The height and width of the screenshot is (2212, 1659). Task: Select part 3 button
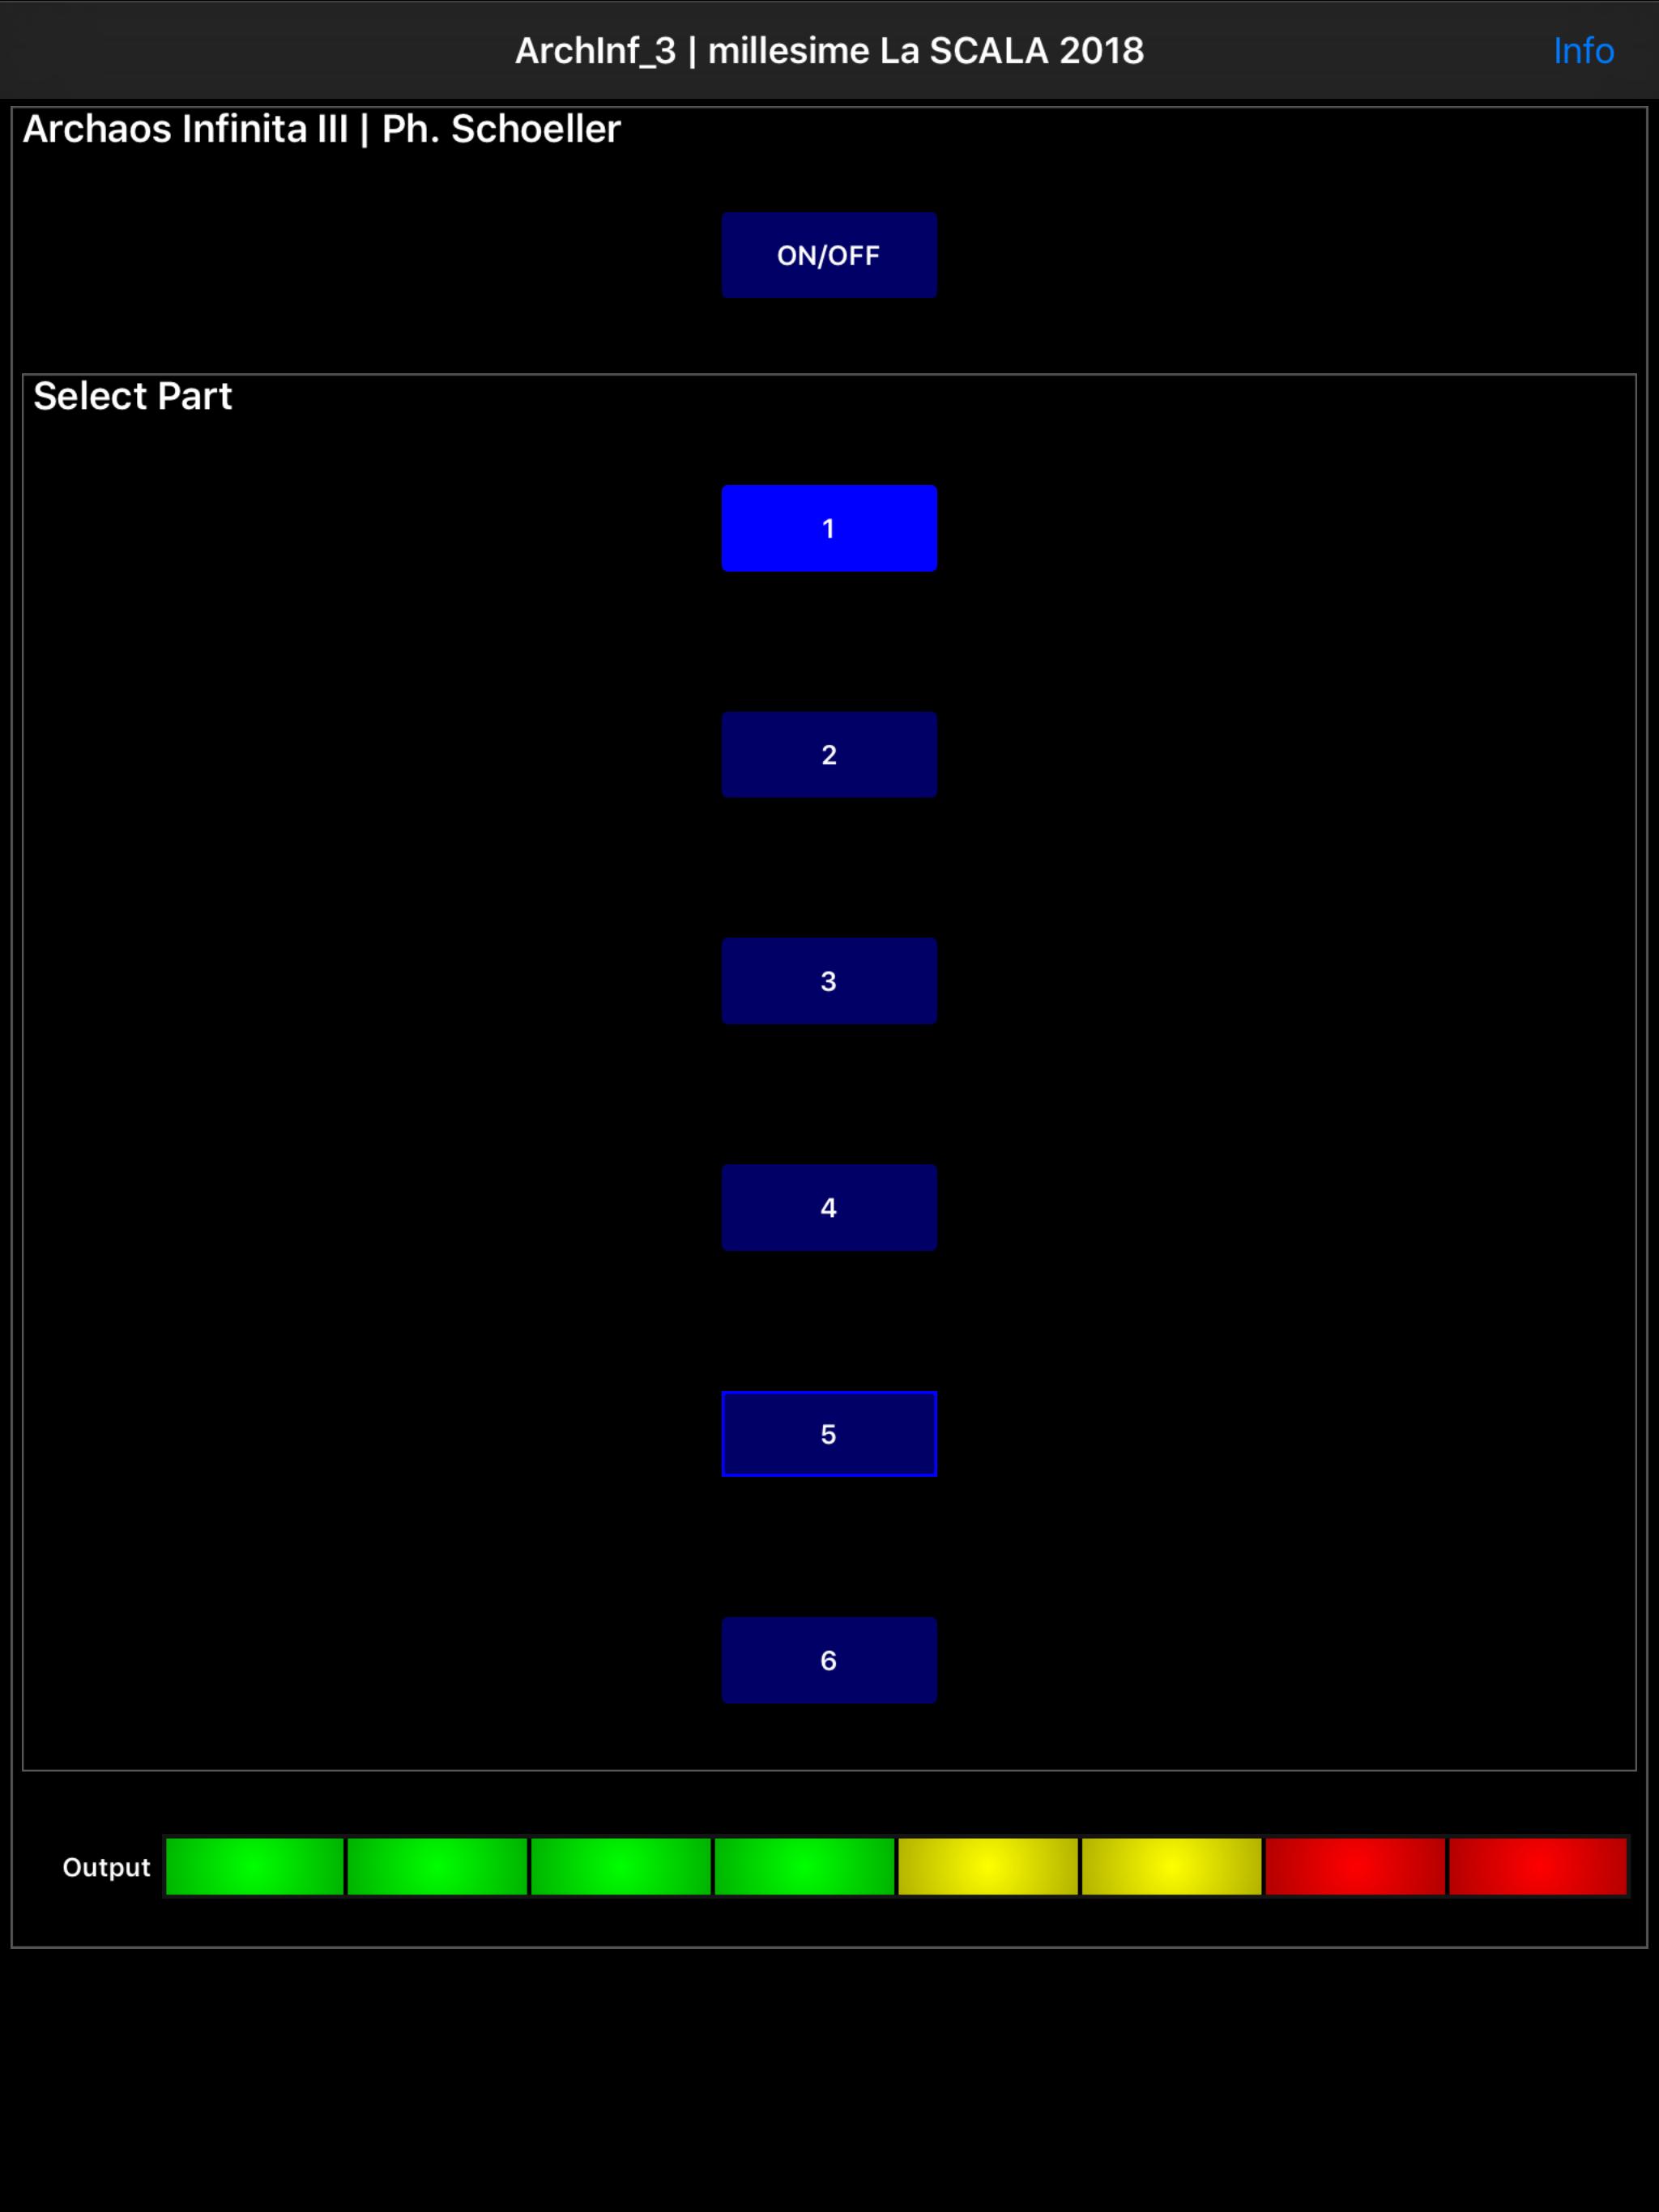(x=829, y=981)
